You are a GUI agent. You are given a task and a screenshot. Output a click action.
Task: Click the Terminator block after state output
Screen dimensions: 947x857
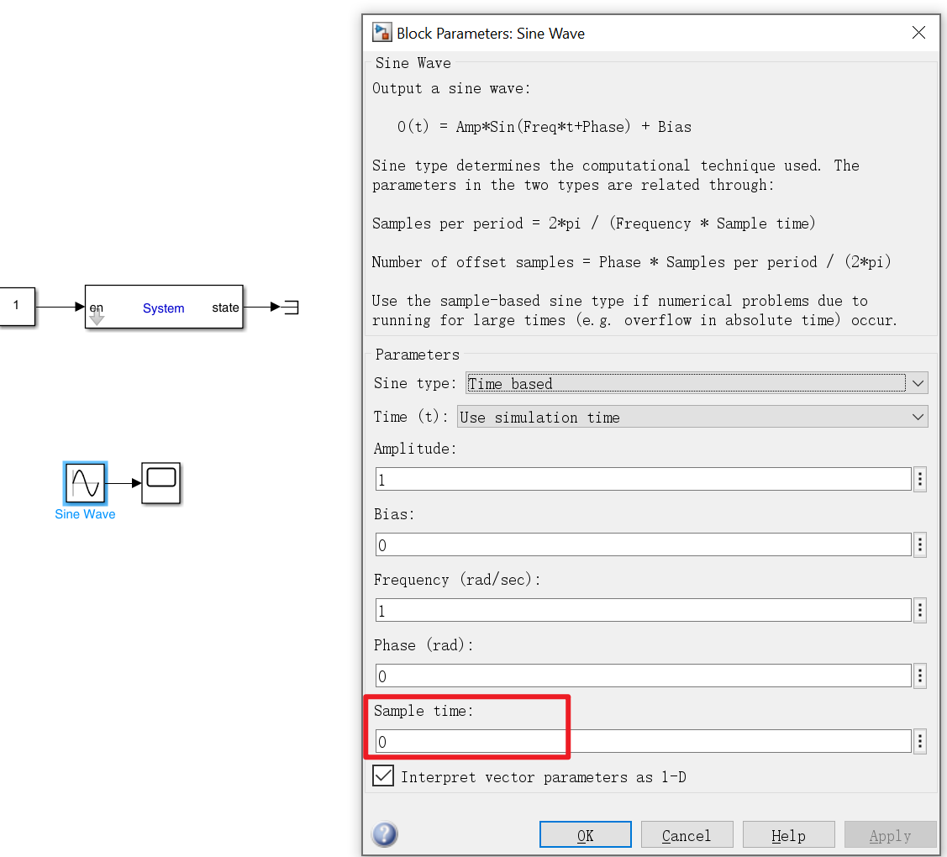click(291, 307)
